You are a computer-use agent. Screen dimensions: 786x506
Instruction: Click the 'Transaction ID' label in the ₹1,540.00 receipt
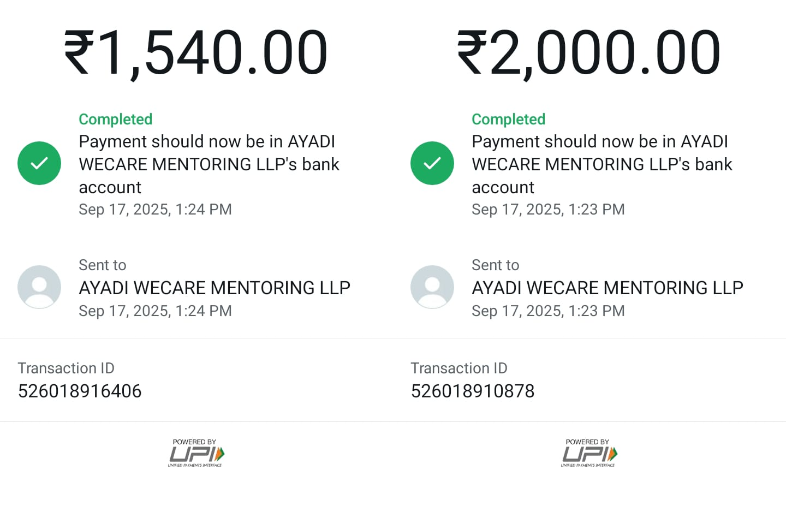pyautogui.click(x=66, y=368)
